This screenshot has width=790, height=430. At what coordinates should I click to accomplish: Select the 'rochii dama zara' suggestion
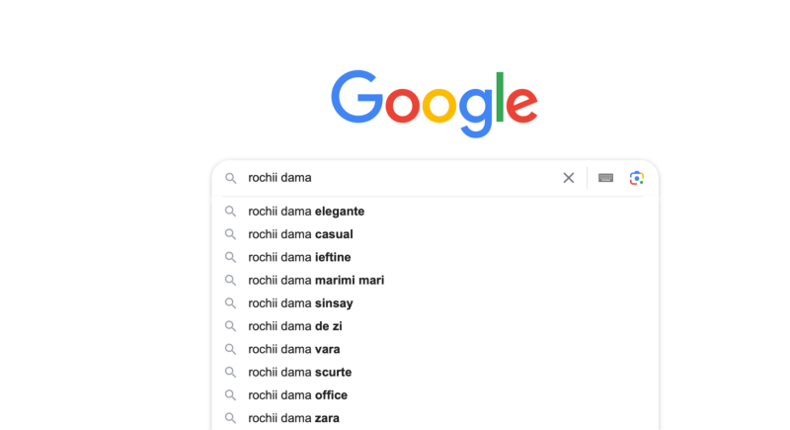pyautogui.click(x=293, y=418)
